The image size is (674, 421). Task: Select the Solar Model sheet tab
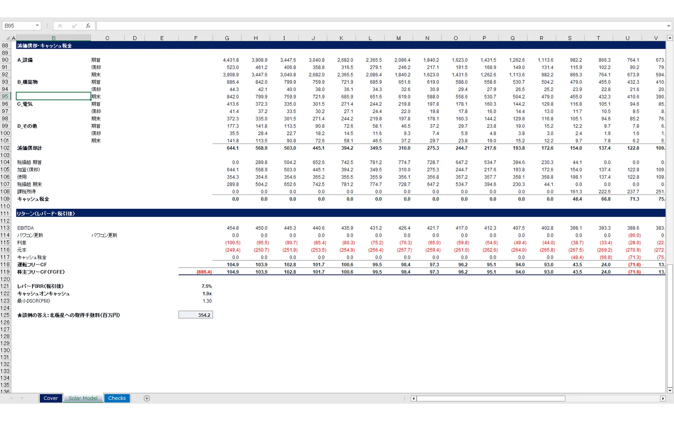click(x=83, y=398)
